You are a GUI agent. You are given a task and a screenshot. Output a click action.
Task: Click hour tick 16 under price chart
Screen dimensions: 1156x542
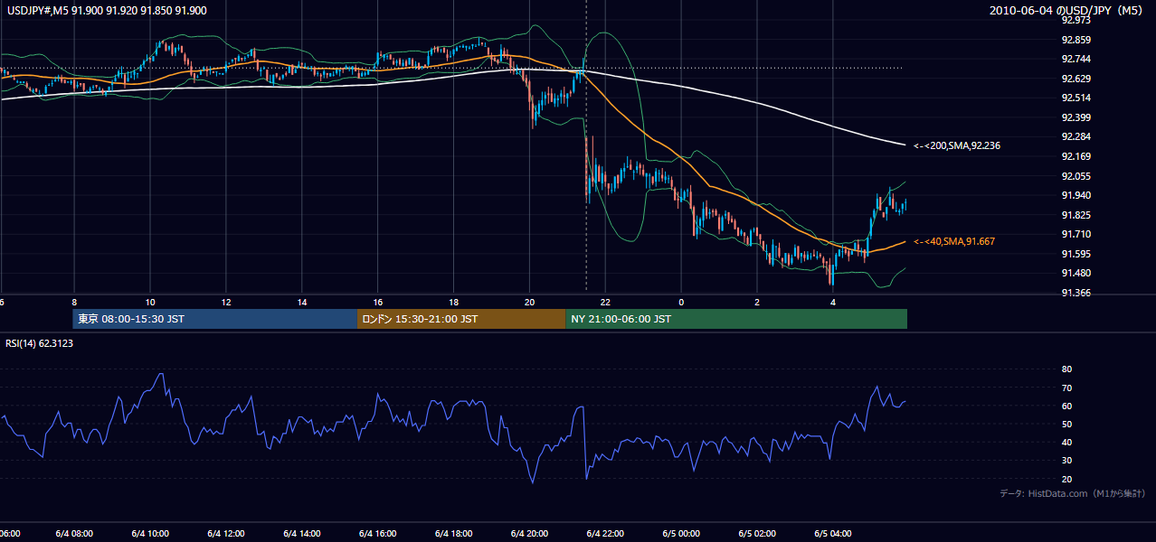tap(378, 302)
